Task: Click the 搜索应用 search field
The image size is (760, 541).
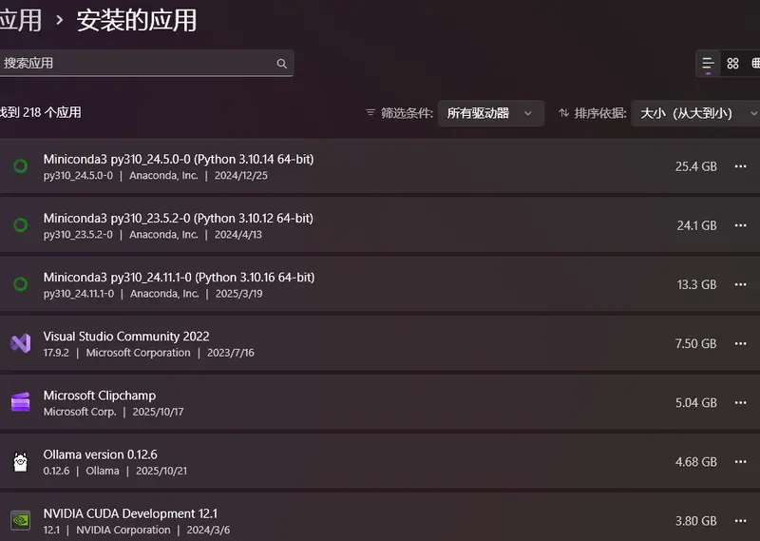Action: click(146, 63)
